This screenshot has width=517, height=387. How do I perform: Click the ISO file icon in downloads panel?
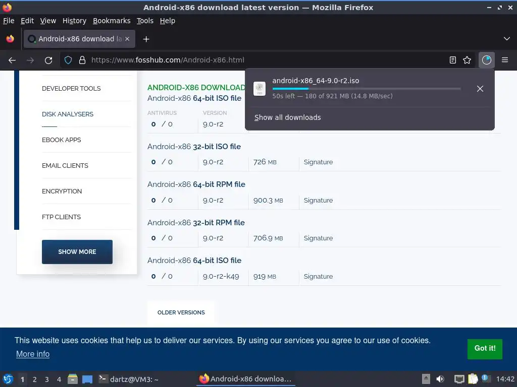[260, 89]
